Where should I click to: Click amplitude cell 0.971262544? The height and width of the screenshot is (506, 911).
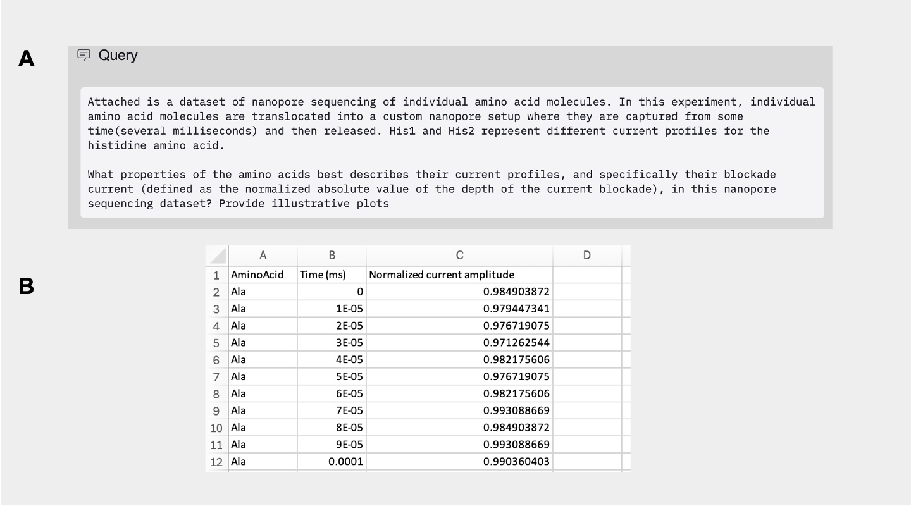point(460,343)
